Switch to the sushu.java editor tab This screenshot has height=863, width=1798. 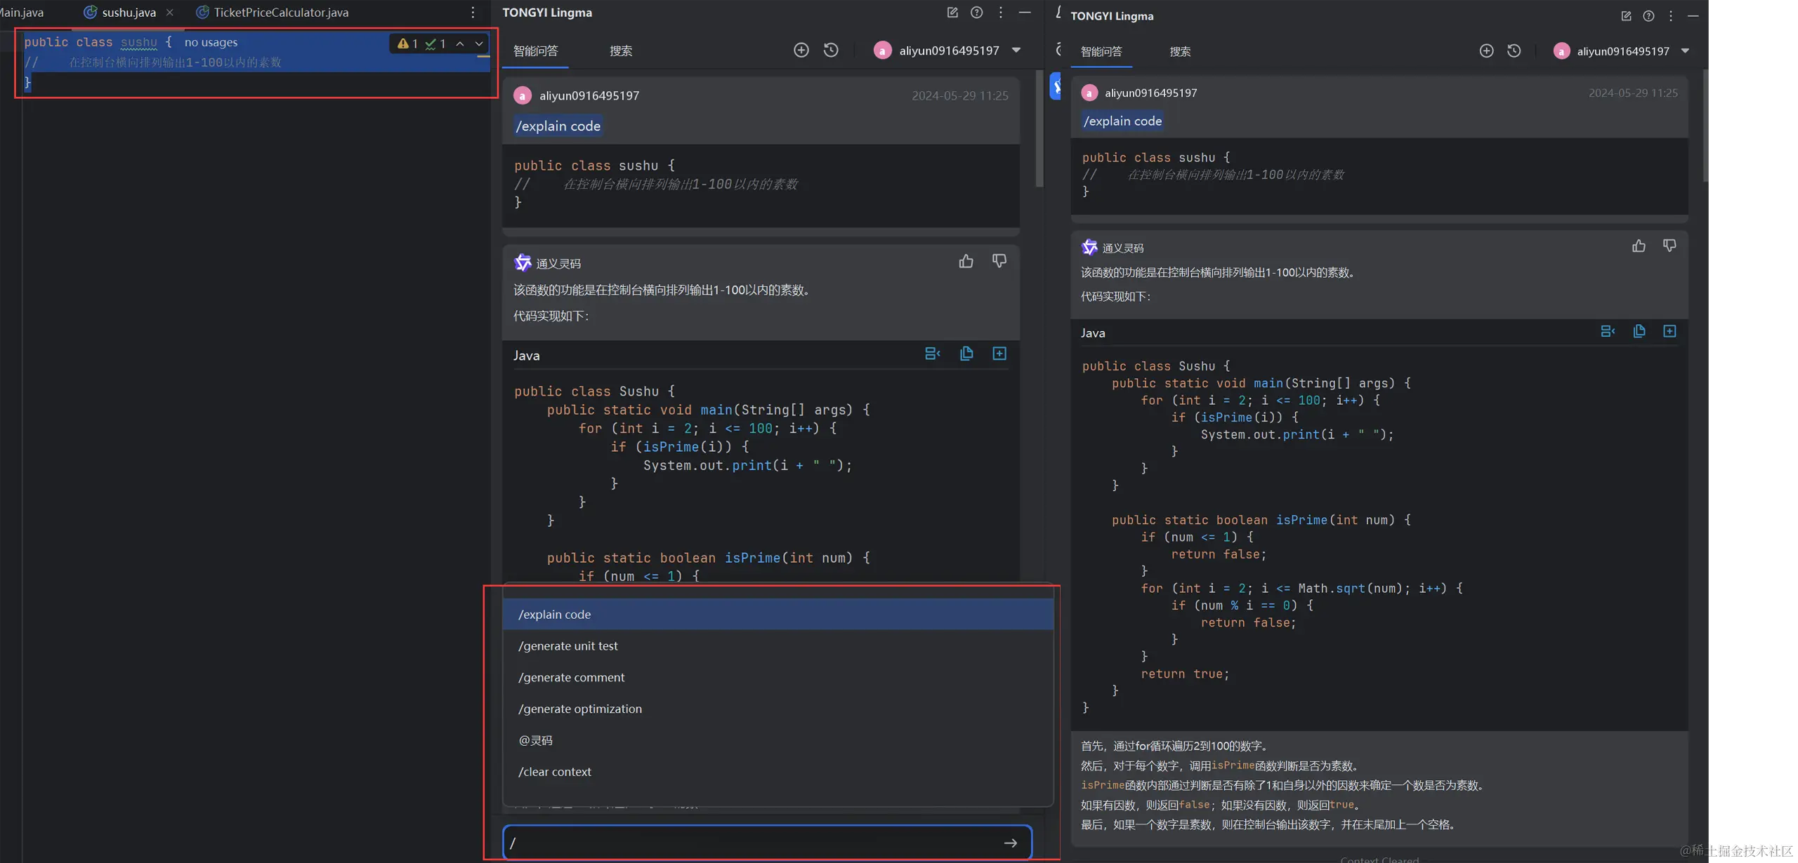click(x=120, y=13)
